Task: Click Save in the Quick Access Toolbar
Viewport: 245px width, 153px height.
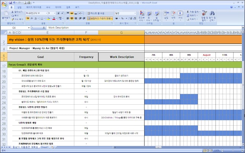Action: [x=10, y=2]
